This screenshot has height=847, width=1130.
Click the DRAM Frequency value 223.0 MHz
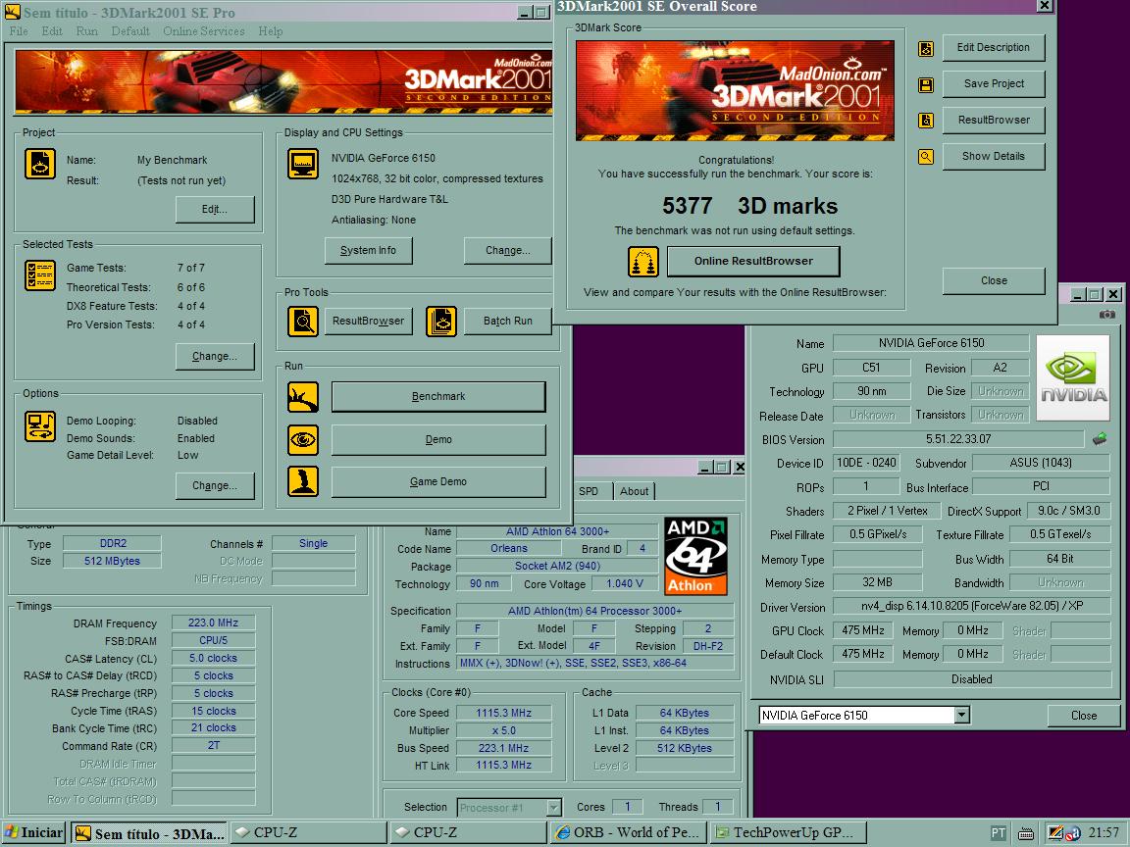click(213, 623)
